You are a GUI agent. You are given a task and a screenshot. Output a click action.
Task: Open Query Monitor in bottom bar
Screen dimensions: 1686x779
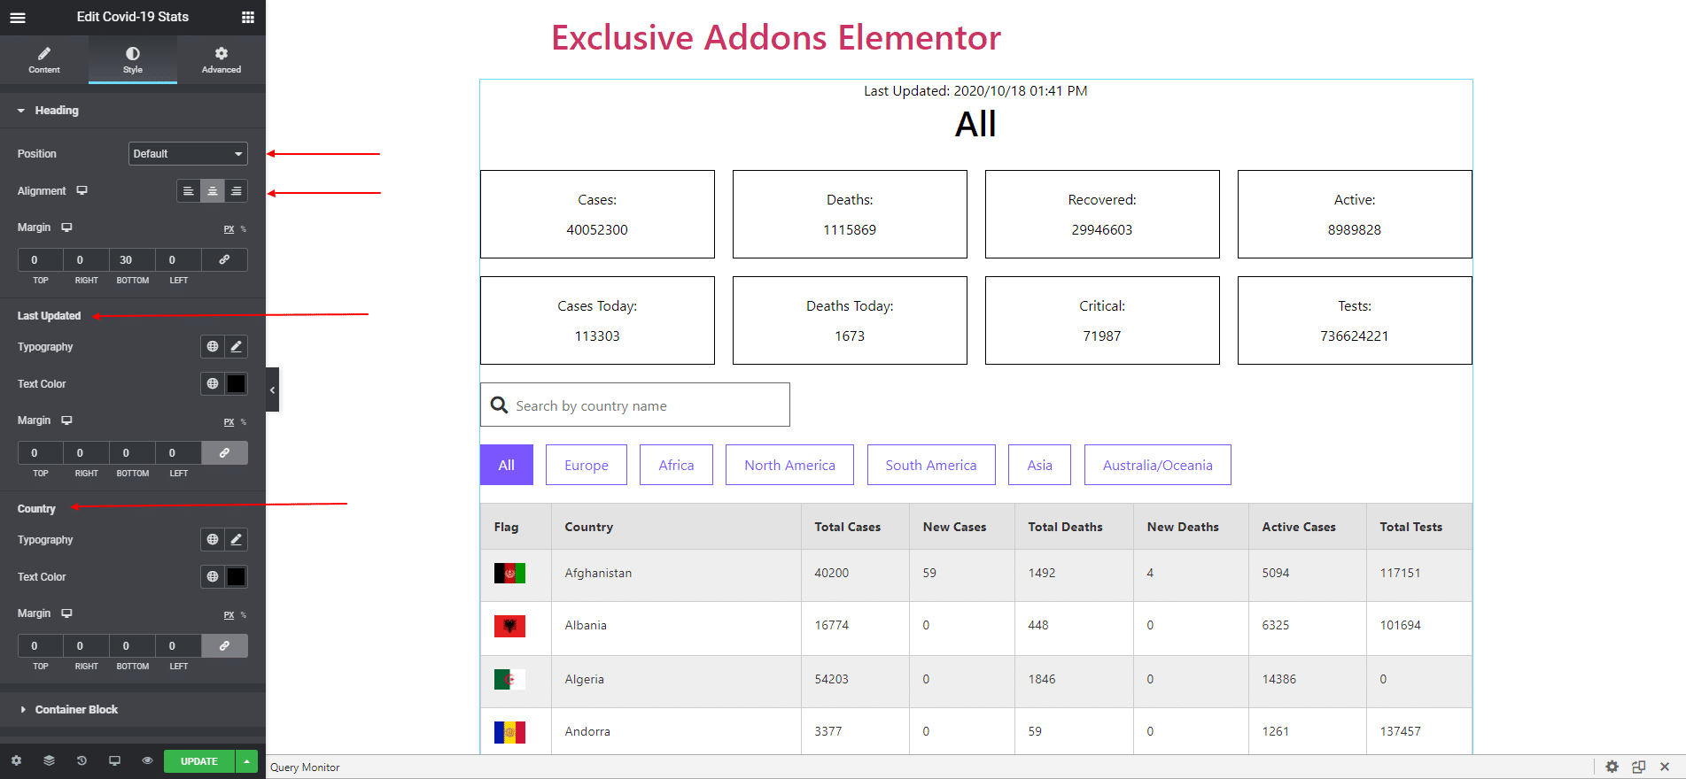tap(305, 767)
